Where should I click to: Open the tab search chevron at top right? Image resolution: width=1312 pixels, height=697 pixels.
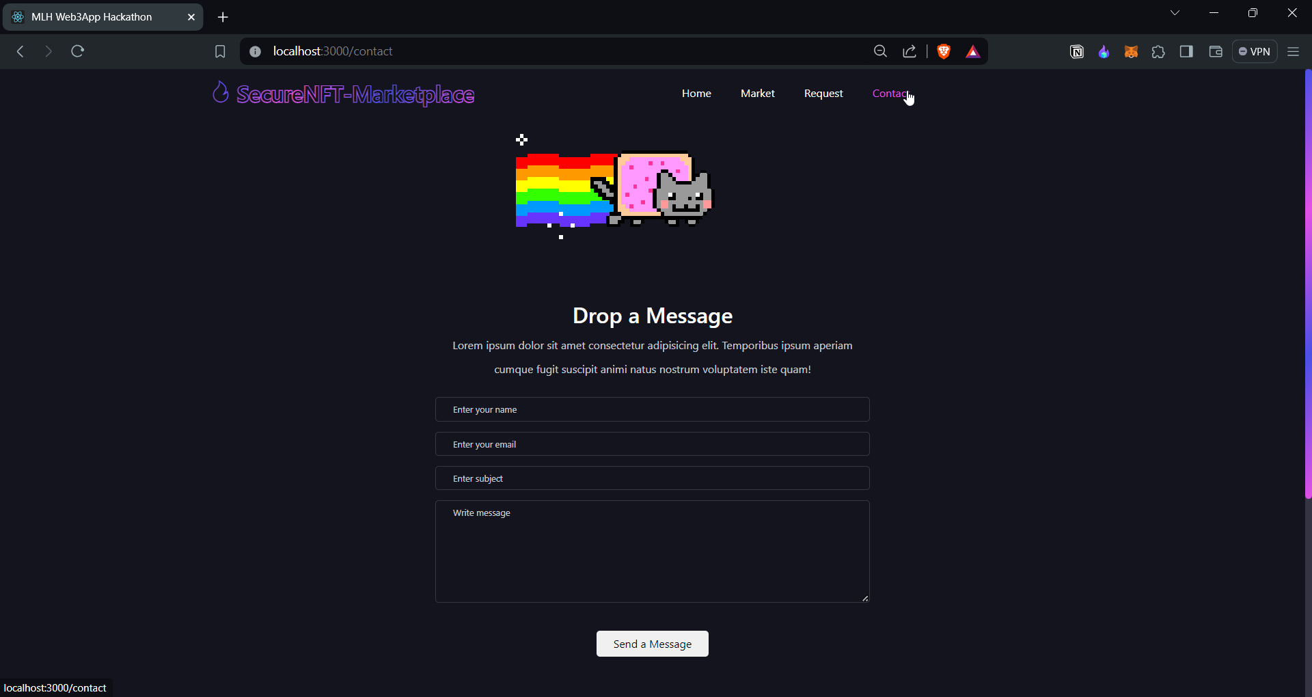[1175, 12]
